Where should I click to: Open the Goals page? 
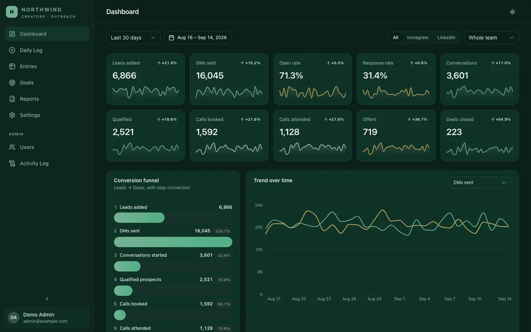point(47,83)
